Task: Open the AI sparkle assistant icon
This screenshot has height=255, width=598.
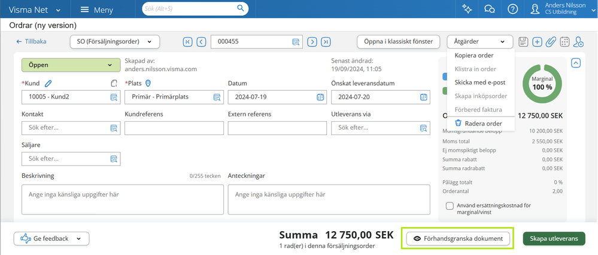Action: [x=467, y=9]
